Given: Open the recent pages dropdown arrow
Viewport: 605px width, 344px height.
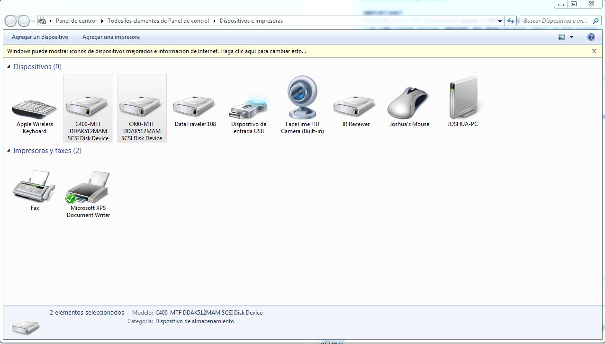Looking at the screenshot, I should pos(33,21).
